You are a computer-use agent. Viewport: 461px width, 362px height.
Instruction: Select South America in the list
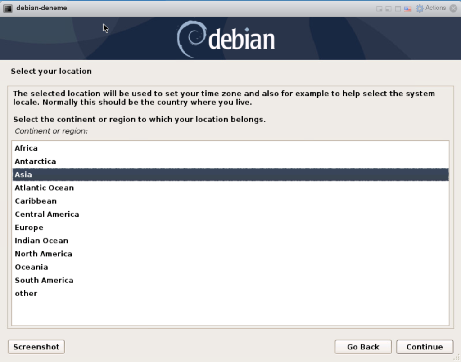click(230, 280)
